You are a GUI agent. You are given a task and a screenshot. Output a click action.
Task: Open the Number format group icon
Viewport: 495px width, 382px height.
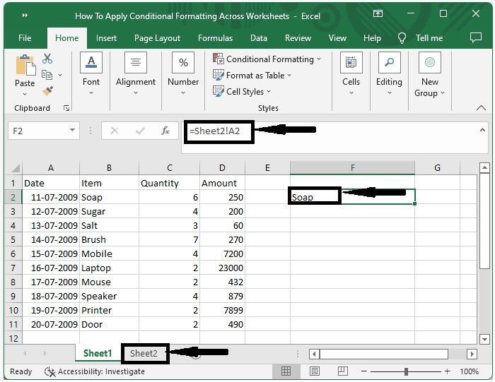(183, 64)
